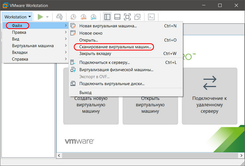Minimize the VMware Workstation window
The height and width of the screenshot is (166, 245).
[204, 5]
